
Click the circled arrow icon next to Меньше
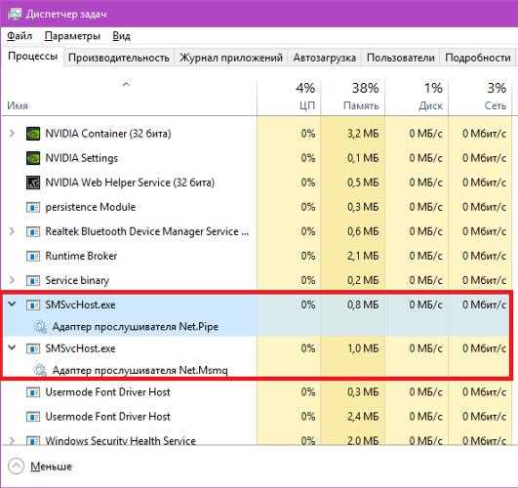(16, 467)
